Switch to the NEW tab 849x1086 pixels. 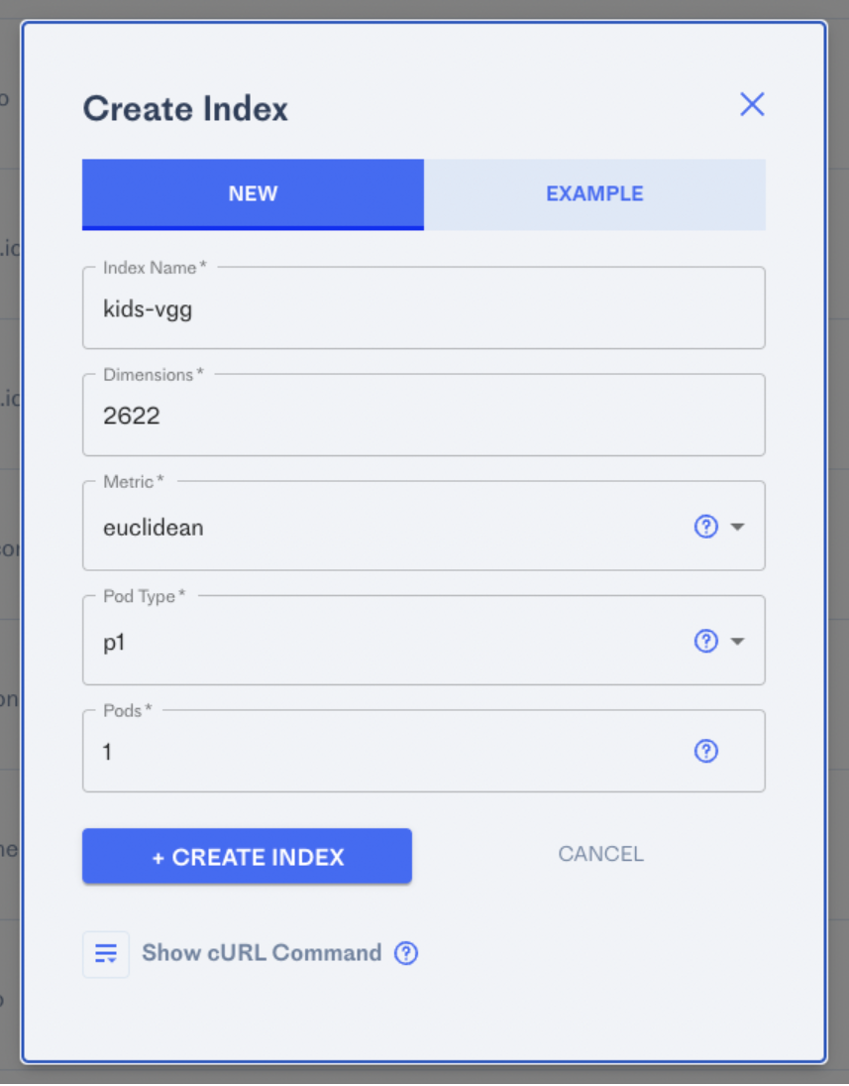coord(253,194)
